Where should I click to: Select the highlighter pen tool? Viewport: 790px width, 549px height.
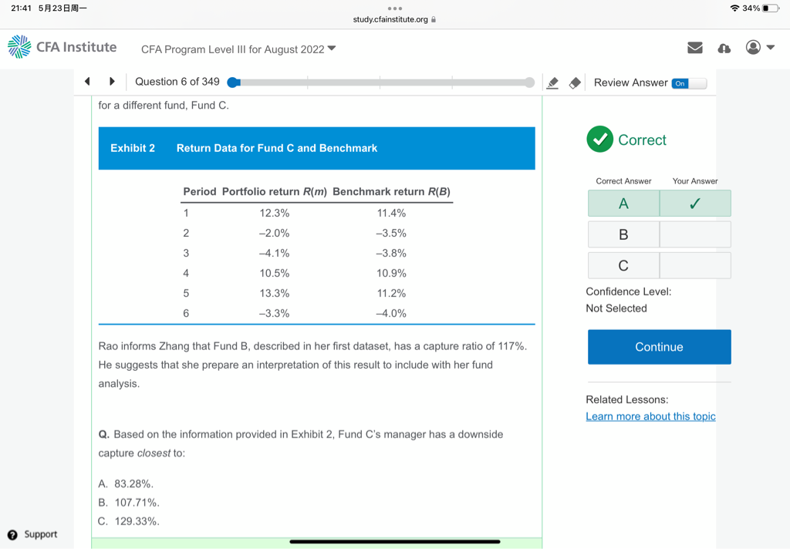[x=552, y=83]
